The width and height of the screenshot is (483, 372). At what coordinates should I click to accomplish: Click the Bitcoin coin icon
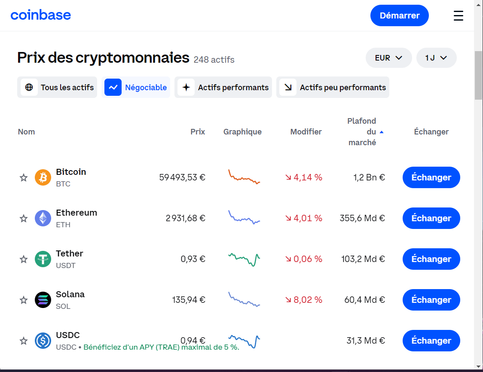click(x=43, y=177)
